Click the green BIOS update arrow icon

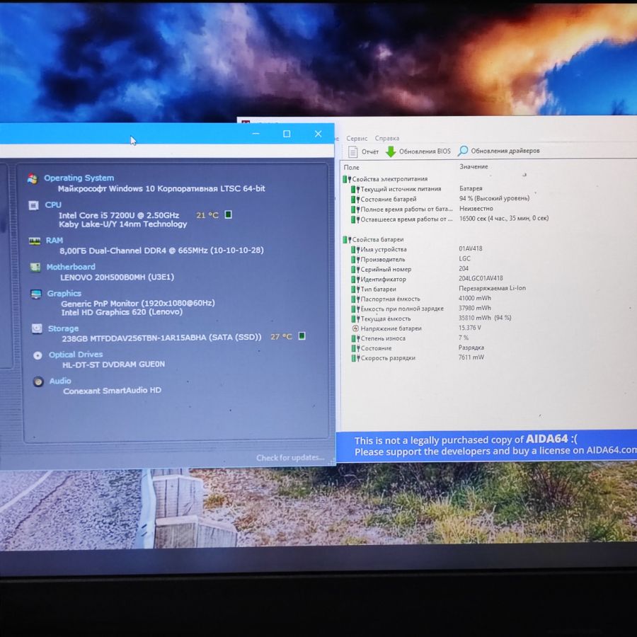point(391,151)
